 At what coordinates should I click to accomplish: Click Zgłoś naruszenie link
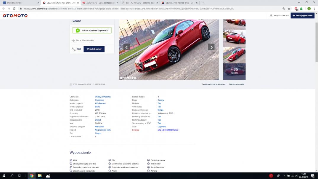tap(236, 84)
